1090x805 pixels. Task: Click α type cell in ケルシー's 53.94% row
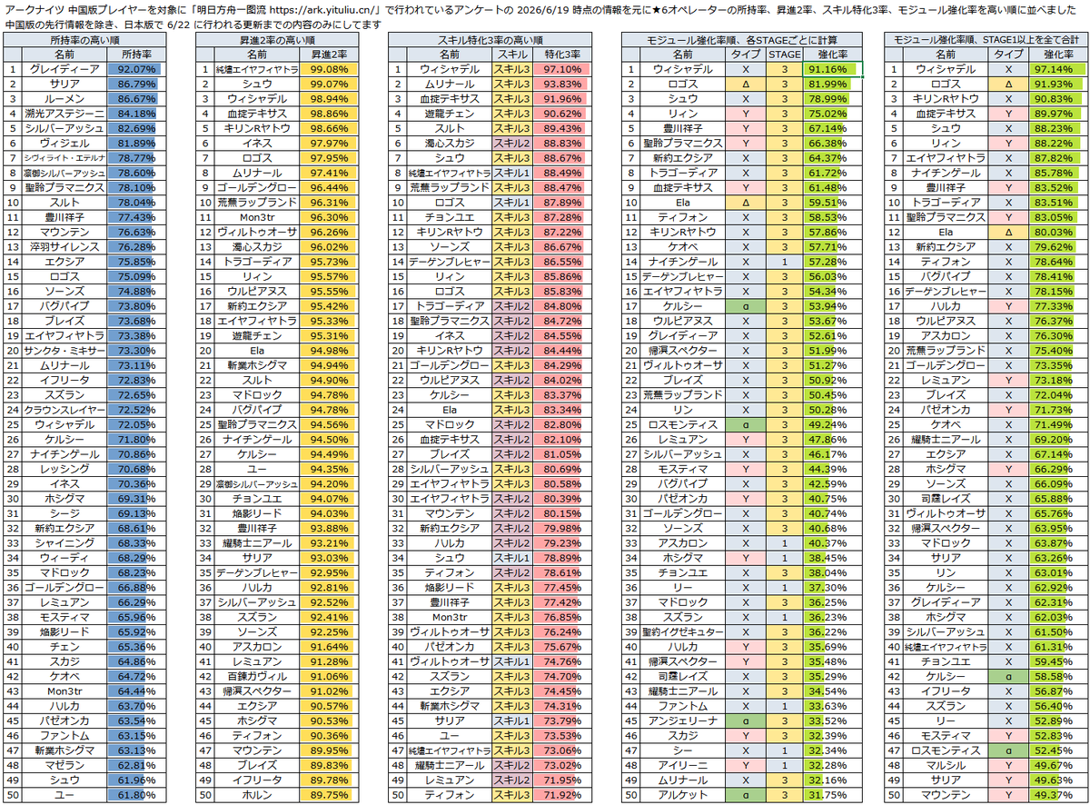click(x=746, y=305)
